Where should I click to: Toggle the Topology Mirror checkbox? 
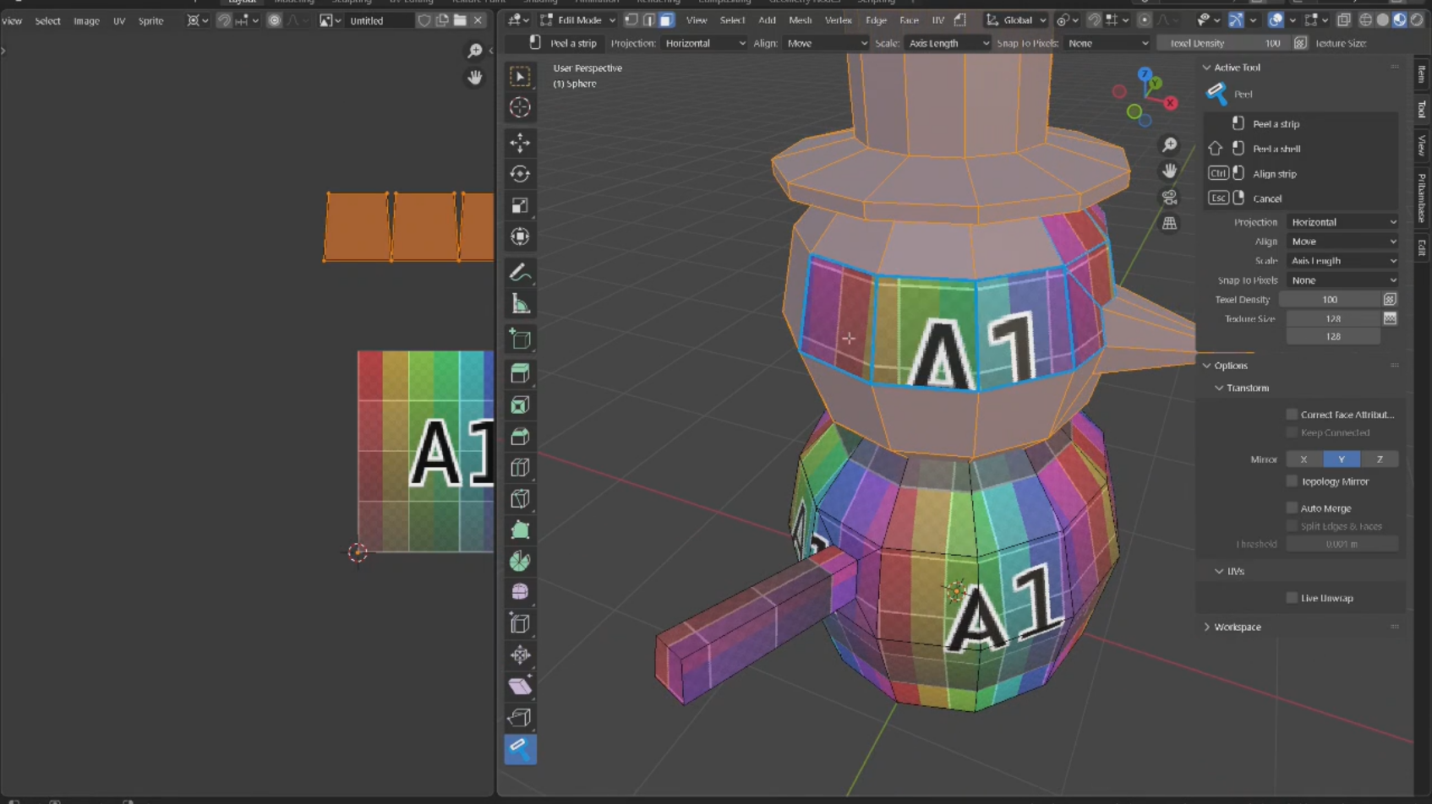pos(1291,481)
